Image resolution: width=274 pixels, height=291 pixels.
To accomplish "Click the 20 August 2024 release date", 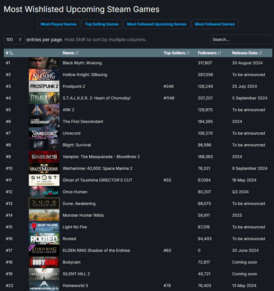I will coord(247,63).
